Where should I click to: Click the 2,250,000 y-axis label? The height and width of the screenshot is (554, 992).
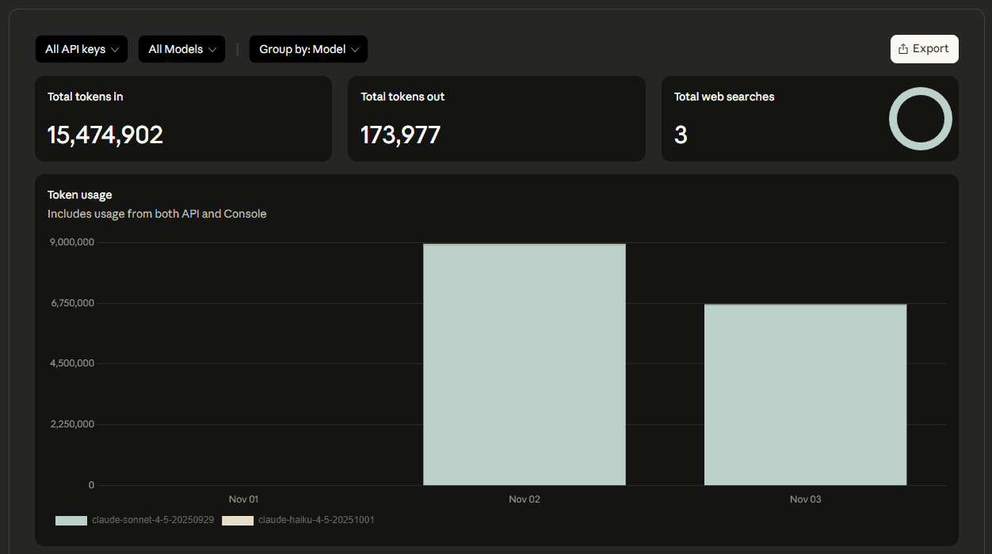click(72, 424)
